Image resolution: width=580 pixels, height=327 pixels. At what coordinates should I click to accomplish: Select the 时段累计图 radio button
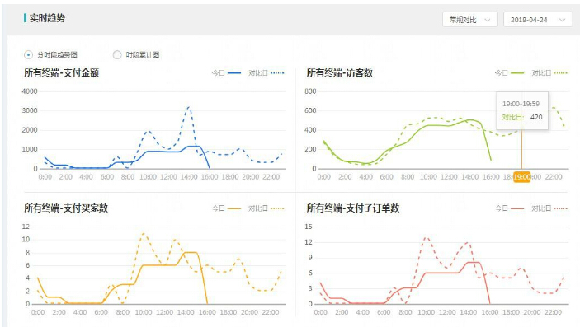coord(117,54)
